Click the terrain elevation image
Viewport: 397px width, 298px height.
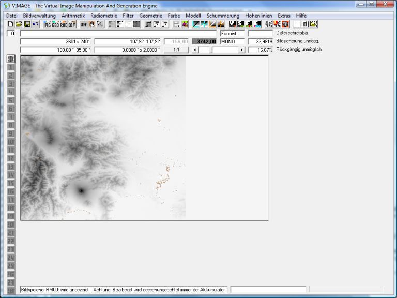(x=103, y=138)
